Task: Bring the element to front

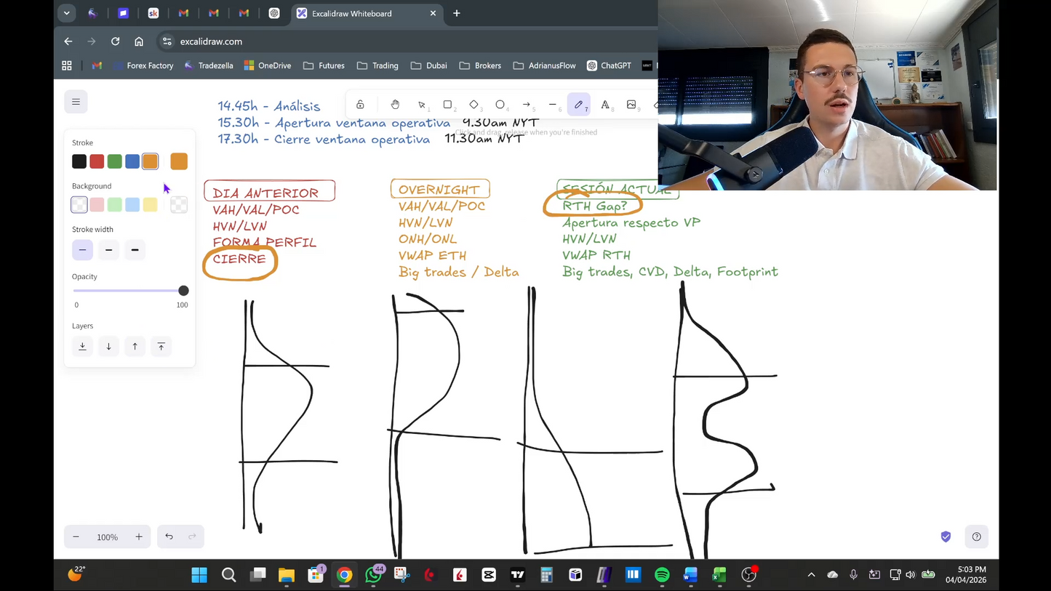Action: point(161,347)
